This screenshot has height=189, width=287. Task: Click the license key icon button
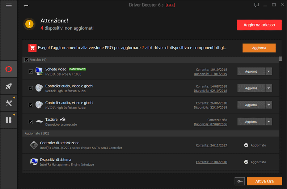[x=240, y=181]
